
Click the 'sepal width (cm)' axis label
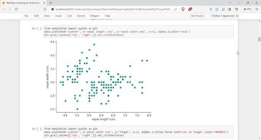tap(48, 77)
